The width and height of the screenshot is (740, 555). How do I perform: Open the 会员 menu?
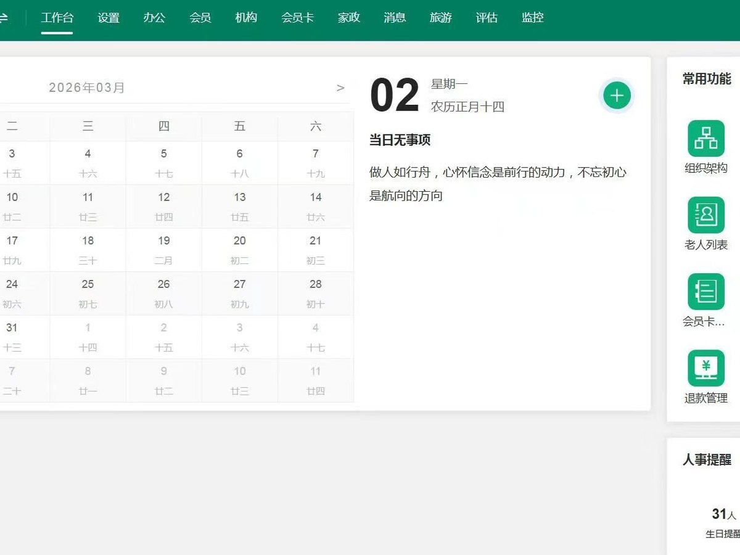pos(200,17)
